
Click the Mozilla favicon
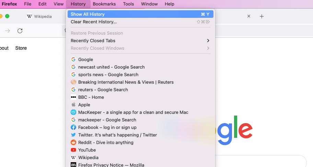click(x=73, y=165)
